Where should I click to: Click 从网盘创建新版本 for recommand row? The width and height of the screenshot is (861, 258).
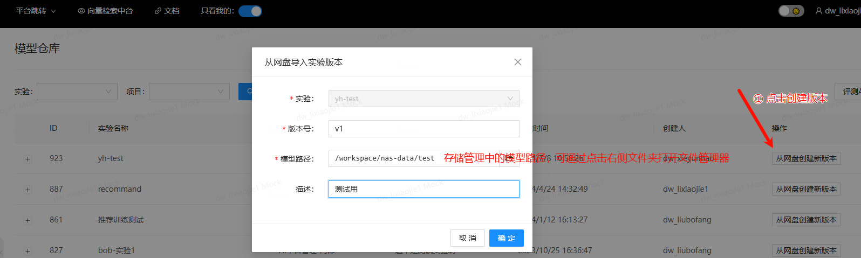pyautogui.click(x=806, y=189)
